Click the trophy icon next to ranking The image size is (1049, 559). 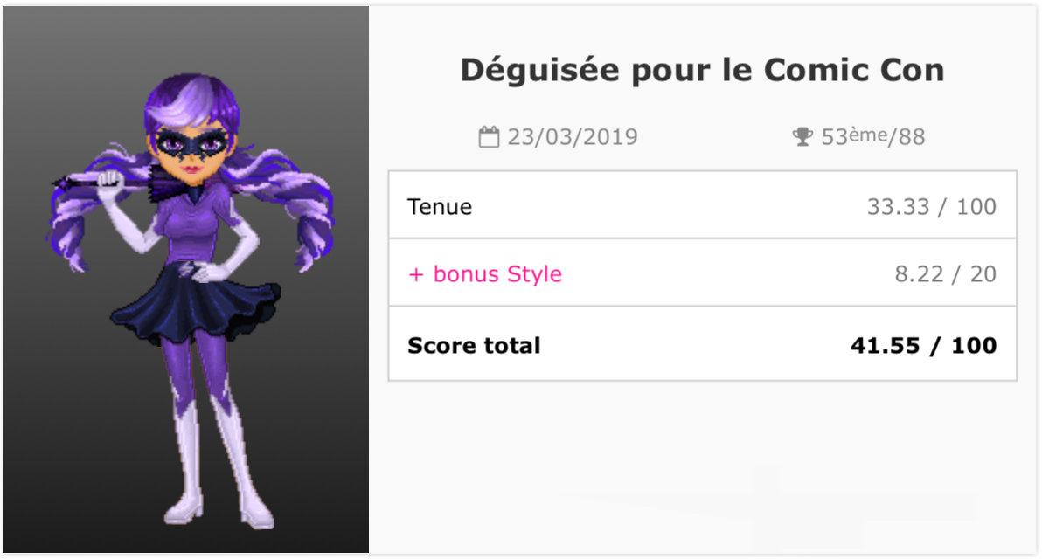click(x=802, y=137)
